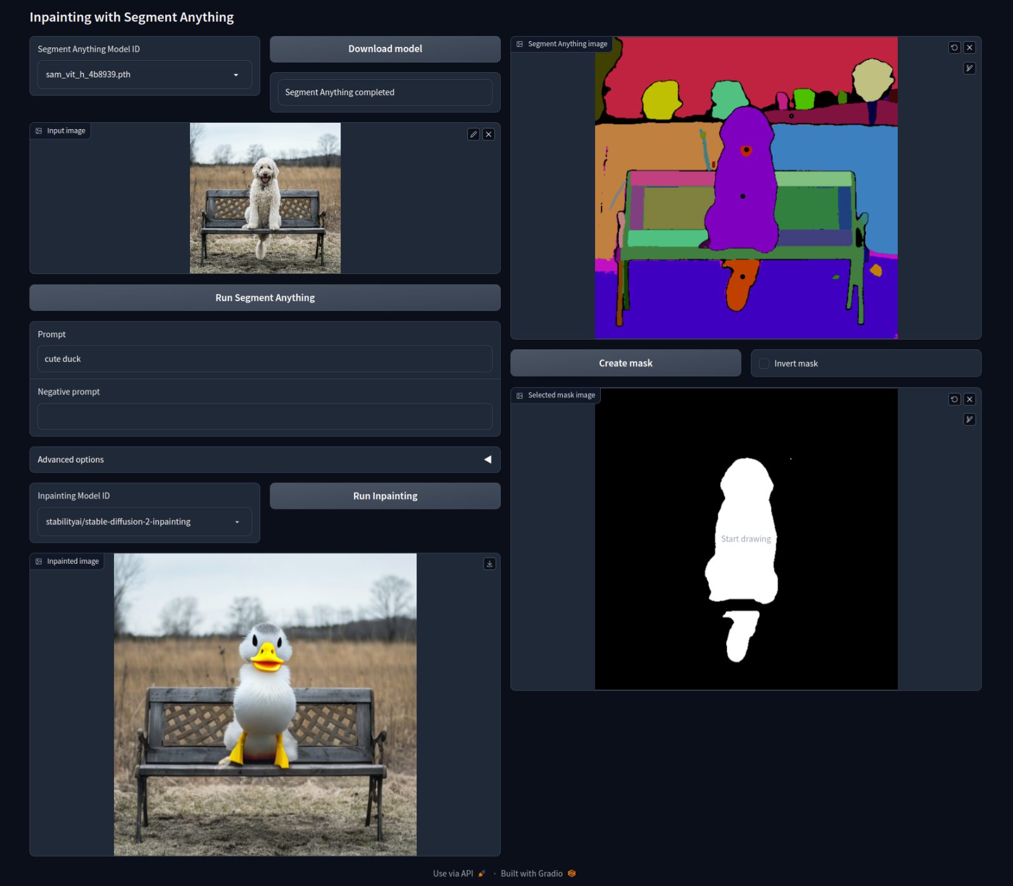
Task: Edit the input image with pencil icon
Action: [473, 134]
